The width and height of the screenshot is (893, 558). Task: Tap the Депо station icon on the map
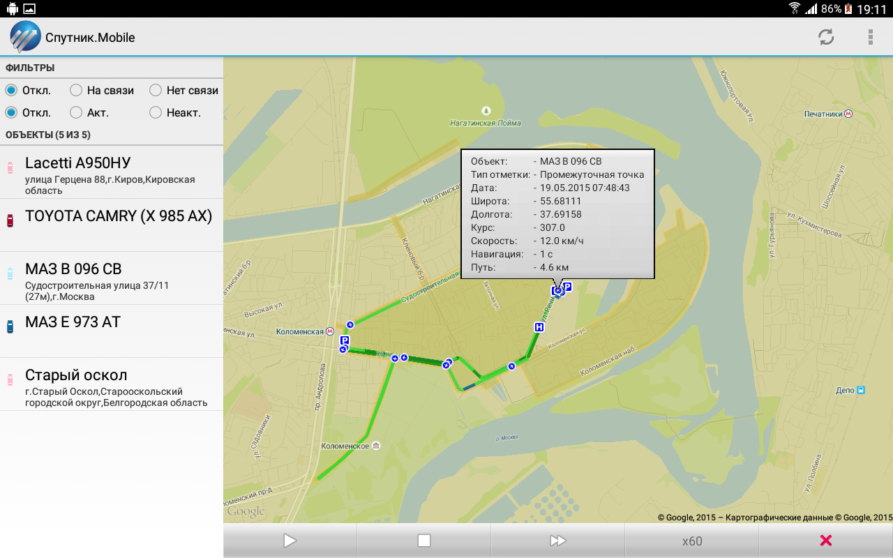861,391
